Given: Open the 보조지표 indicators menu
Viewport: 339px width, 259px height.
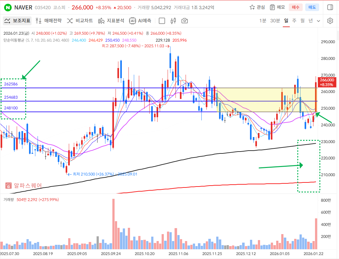Looking at the screenshot, I should 18,21.
